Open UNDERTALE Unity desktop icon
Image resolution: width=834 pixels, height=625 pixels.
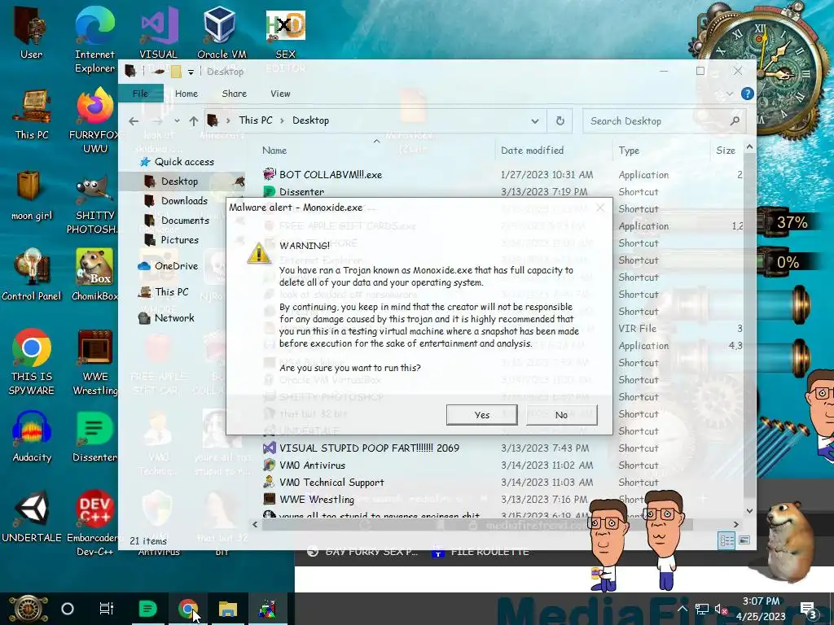[x=32, y=517]
